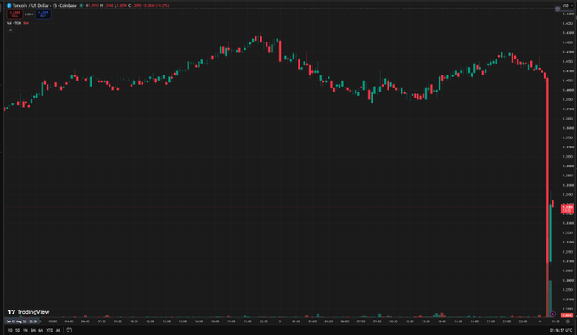
Task: Click the red volume price label at axis bottom
Action: [x=567, y=315]
